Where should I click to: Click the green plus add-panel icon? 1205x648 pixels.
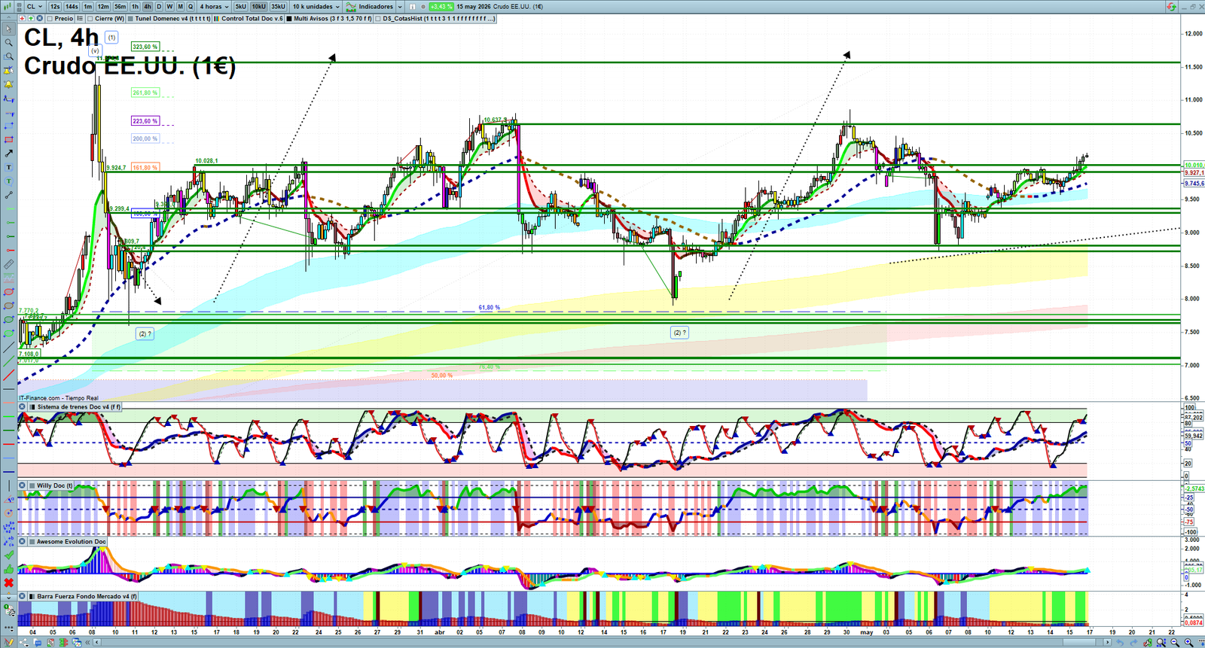pos(31,18)
